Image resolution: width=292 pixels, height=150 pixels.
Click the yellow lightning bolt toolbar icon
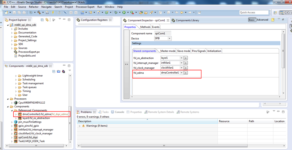click(x=53, y=13)
